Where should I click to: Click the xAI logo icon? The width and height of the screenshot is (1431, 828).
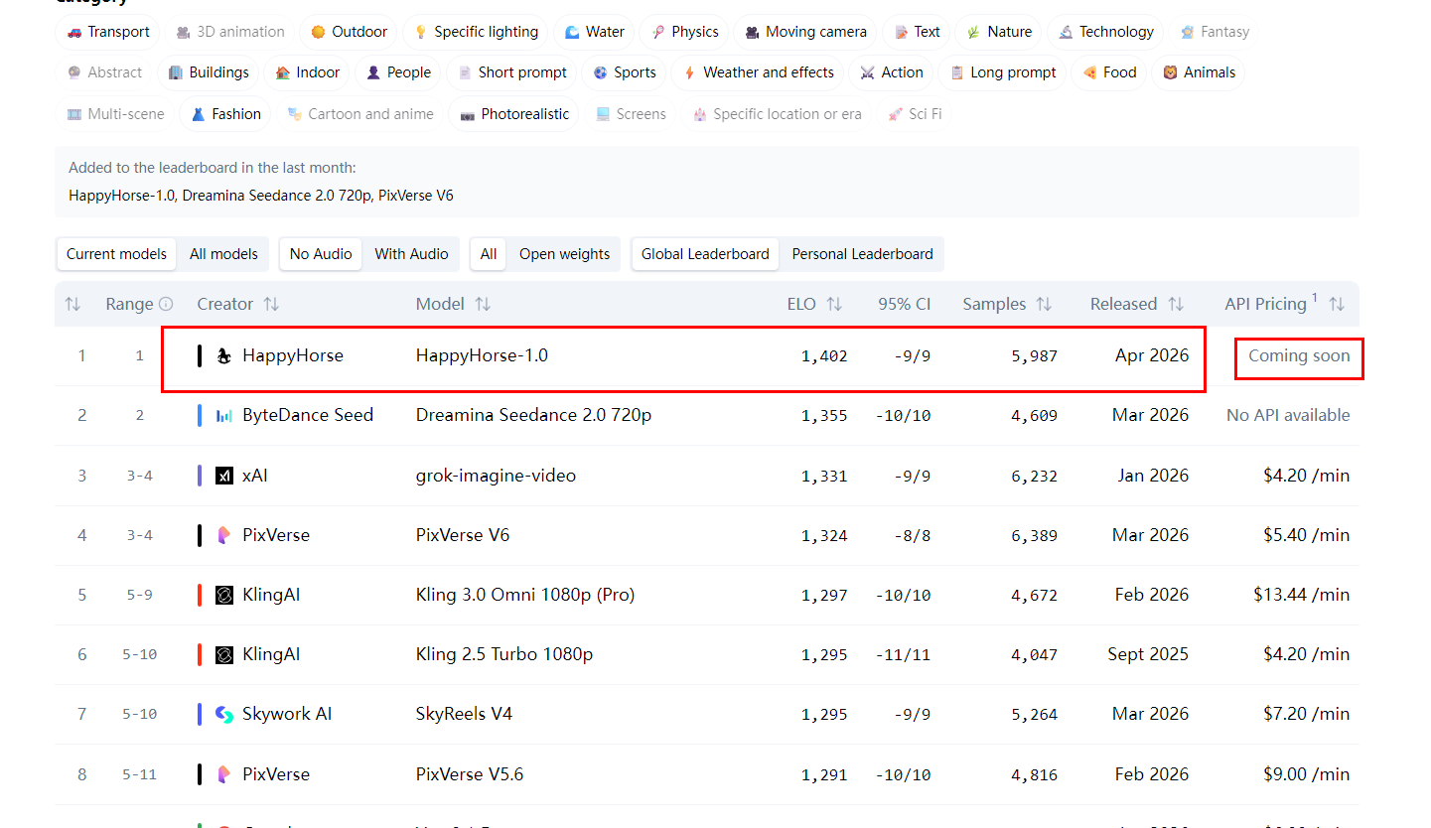224,476
